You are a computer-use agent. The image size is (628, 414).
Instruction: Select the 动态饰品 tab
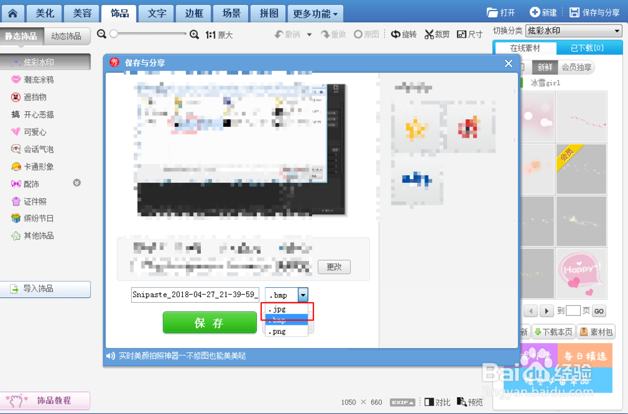[x=67, y=36]
